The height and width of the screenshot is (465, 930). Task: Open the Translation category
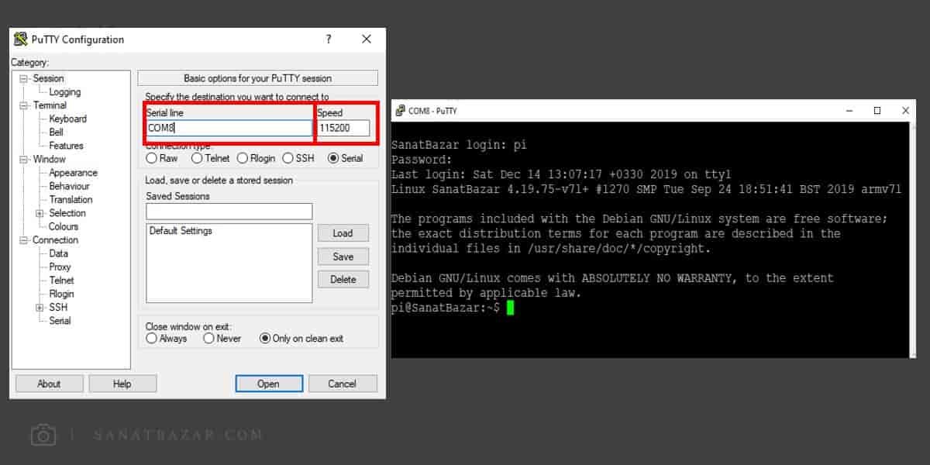point(71,200)
